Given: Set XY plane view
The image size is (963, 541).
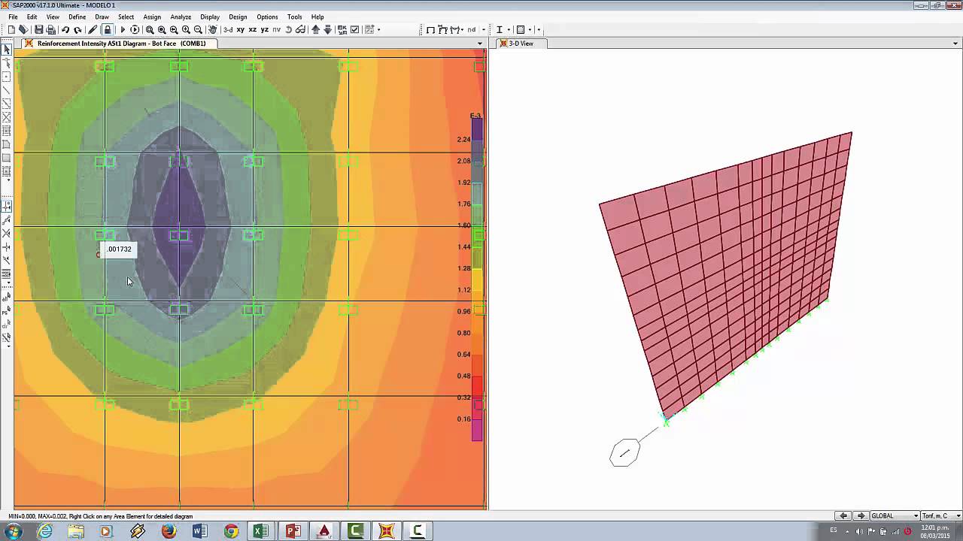Looking at the screenshot, I should (x=241, y=30).
